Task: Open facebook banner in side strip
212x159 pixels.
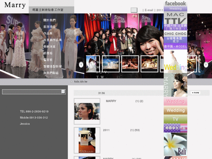Action: point(175,3)
